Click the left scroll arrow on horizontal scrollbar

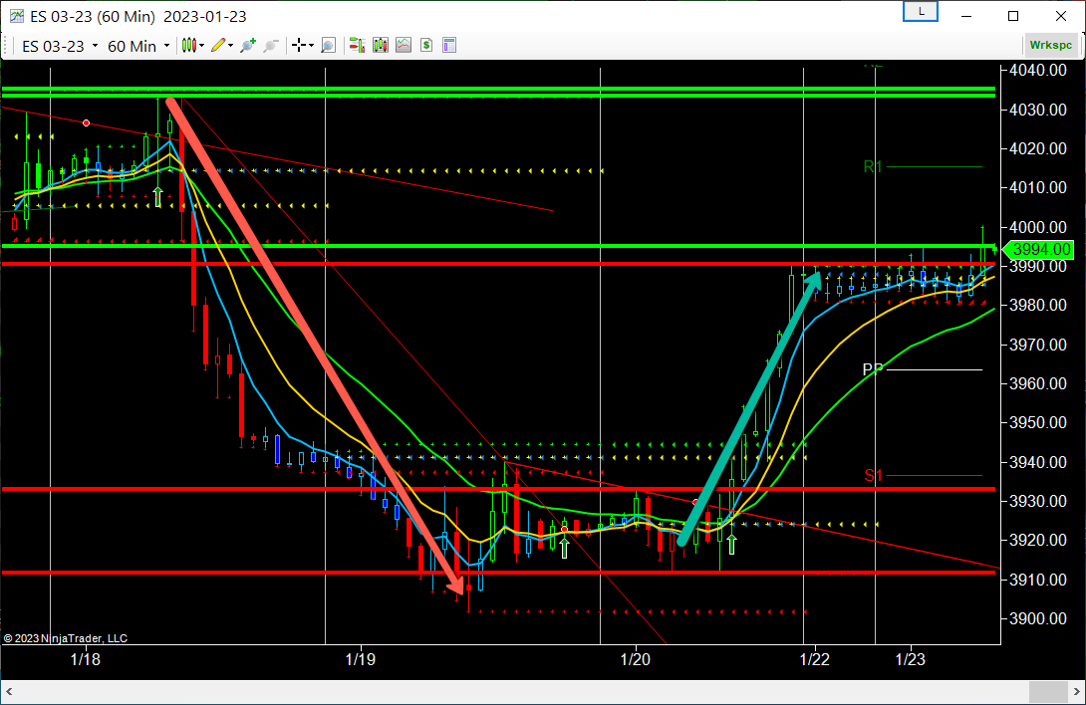click(x=9, y=692)
